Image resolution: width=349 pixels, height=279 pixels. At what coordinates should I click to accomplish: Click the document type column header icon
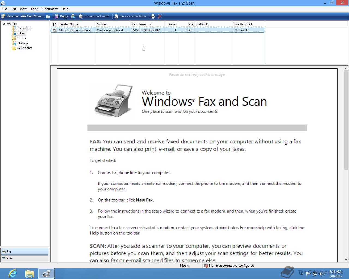(x=54, y=24)
